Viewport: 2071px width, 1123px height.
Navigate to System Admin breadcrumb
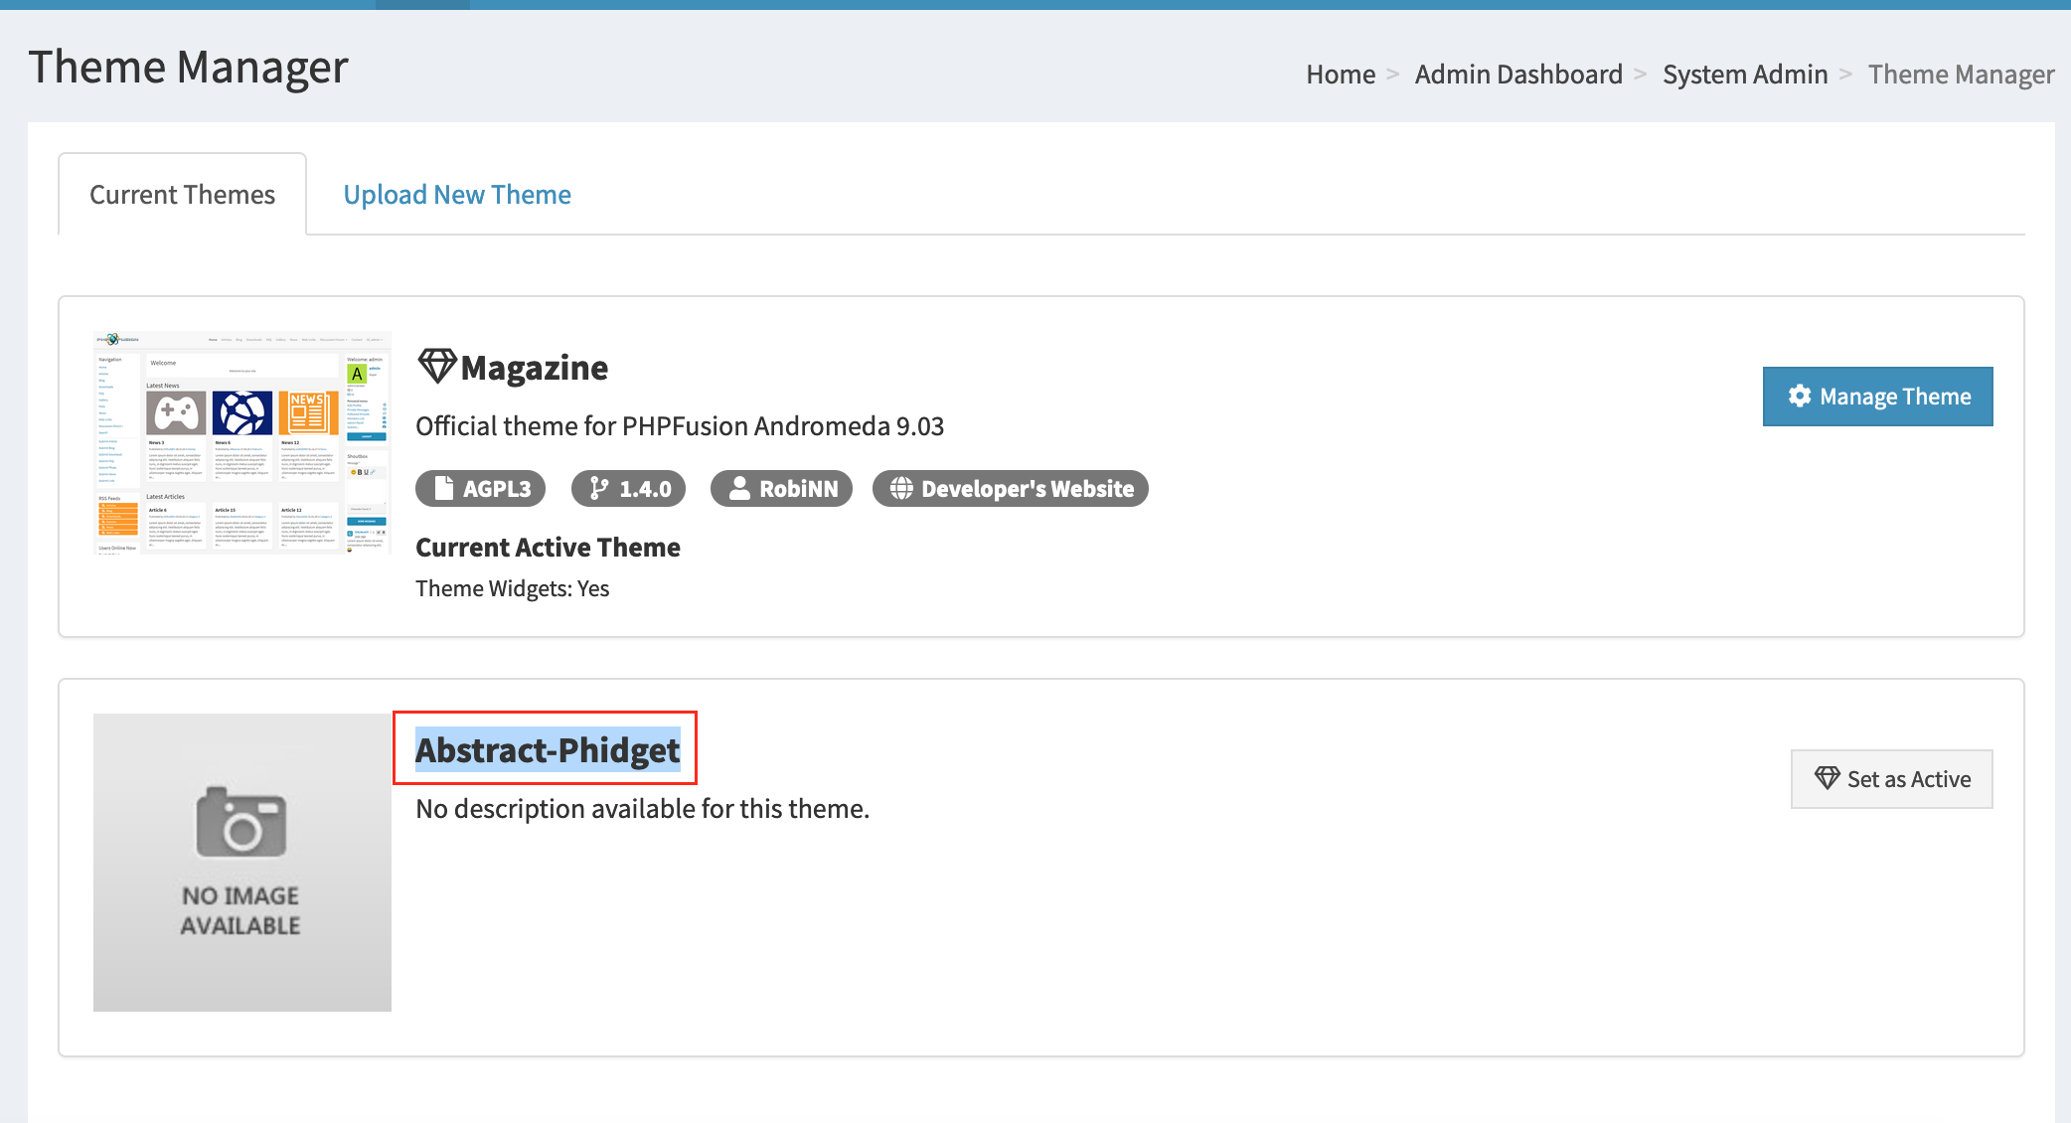pyautogui.click(x=1745, y=75)
